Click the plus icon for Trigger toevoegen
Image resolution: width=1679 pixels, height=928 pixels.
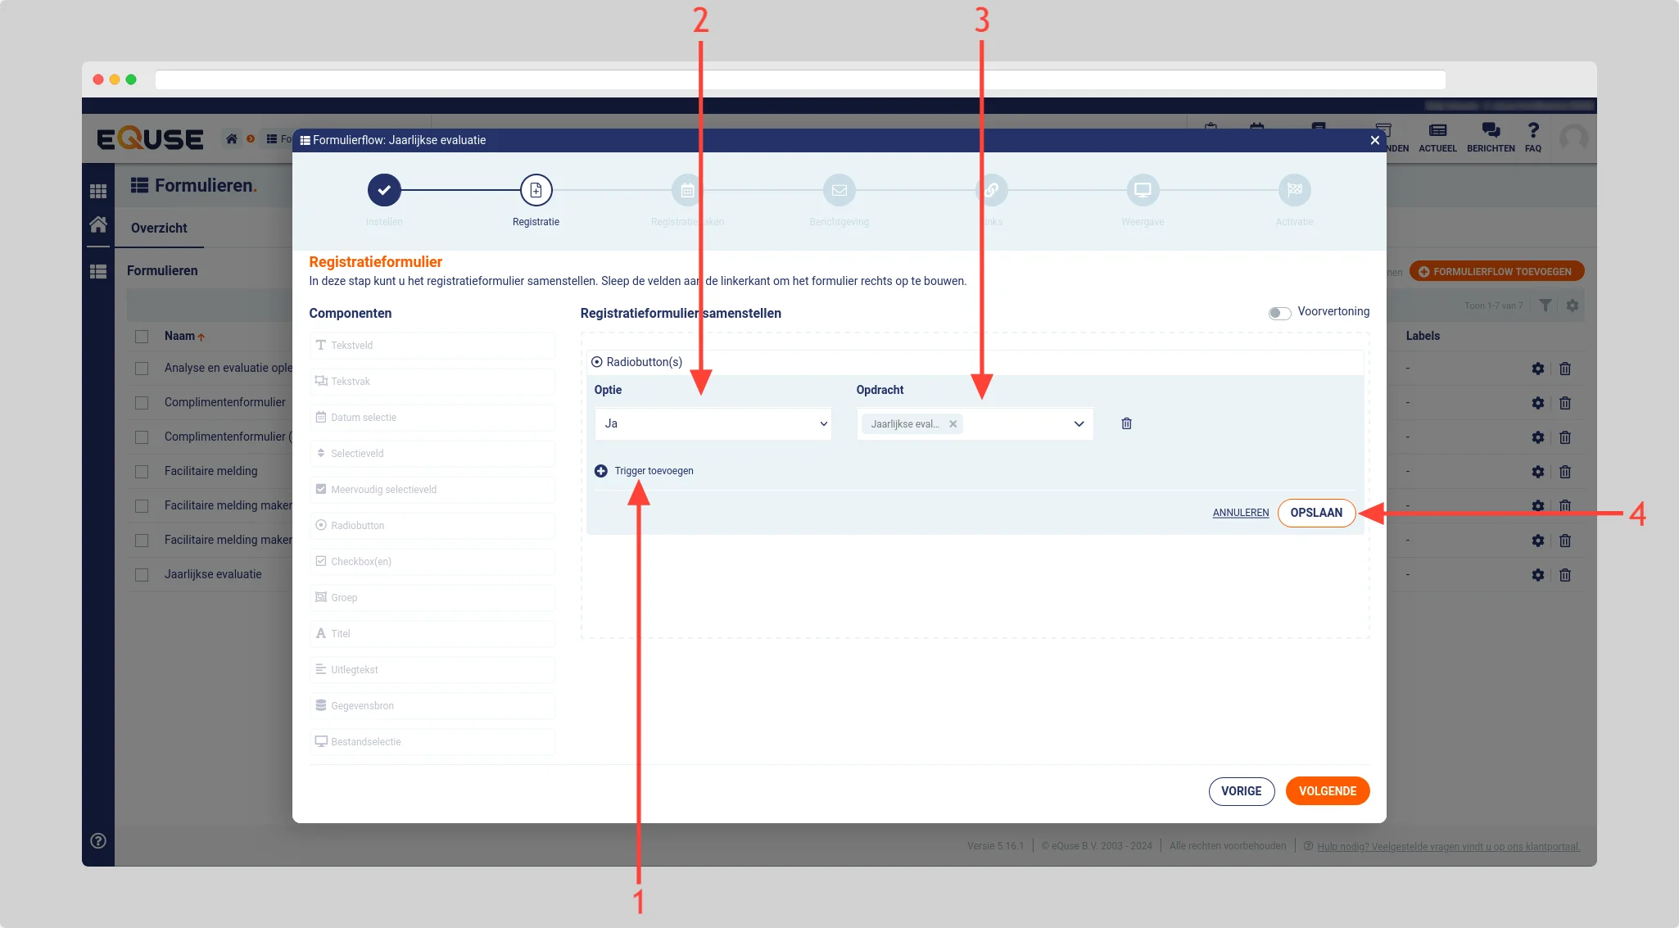pyautogui.click(x=601, y=471)
